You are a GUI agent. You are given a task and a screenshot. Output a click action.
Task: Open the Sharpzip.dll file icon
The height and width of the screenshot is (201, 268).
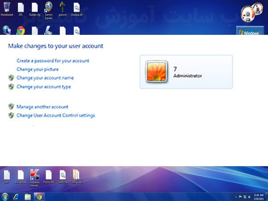pos(76,8)
